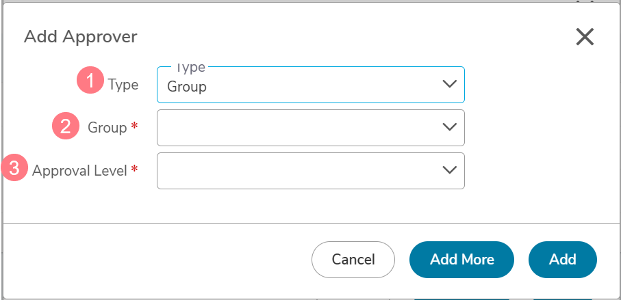Click the Add button
621x300 pixels.
[562, 260]
